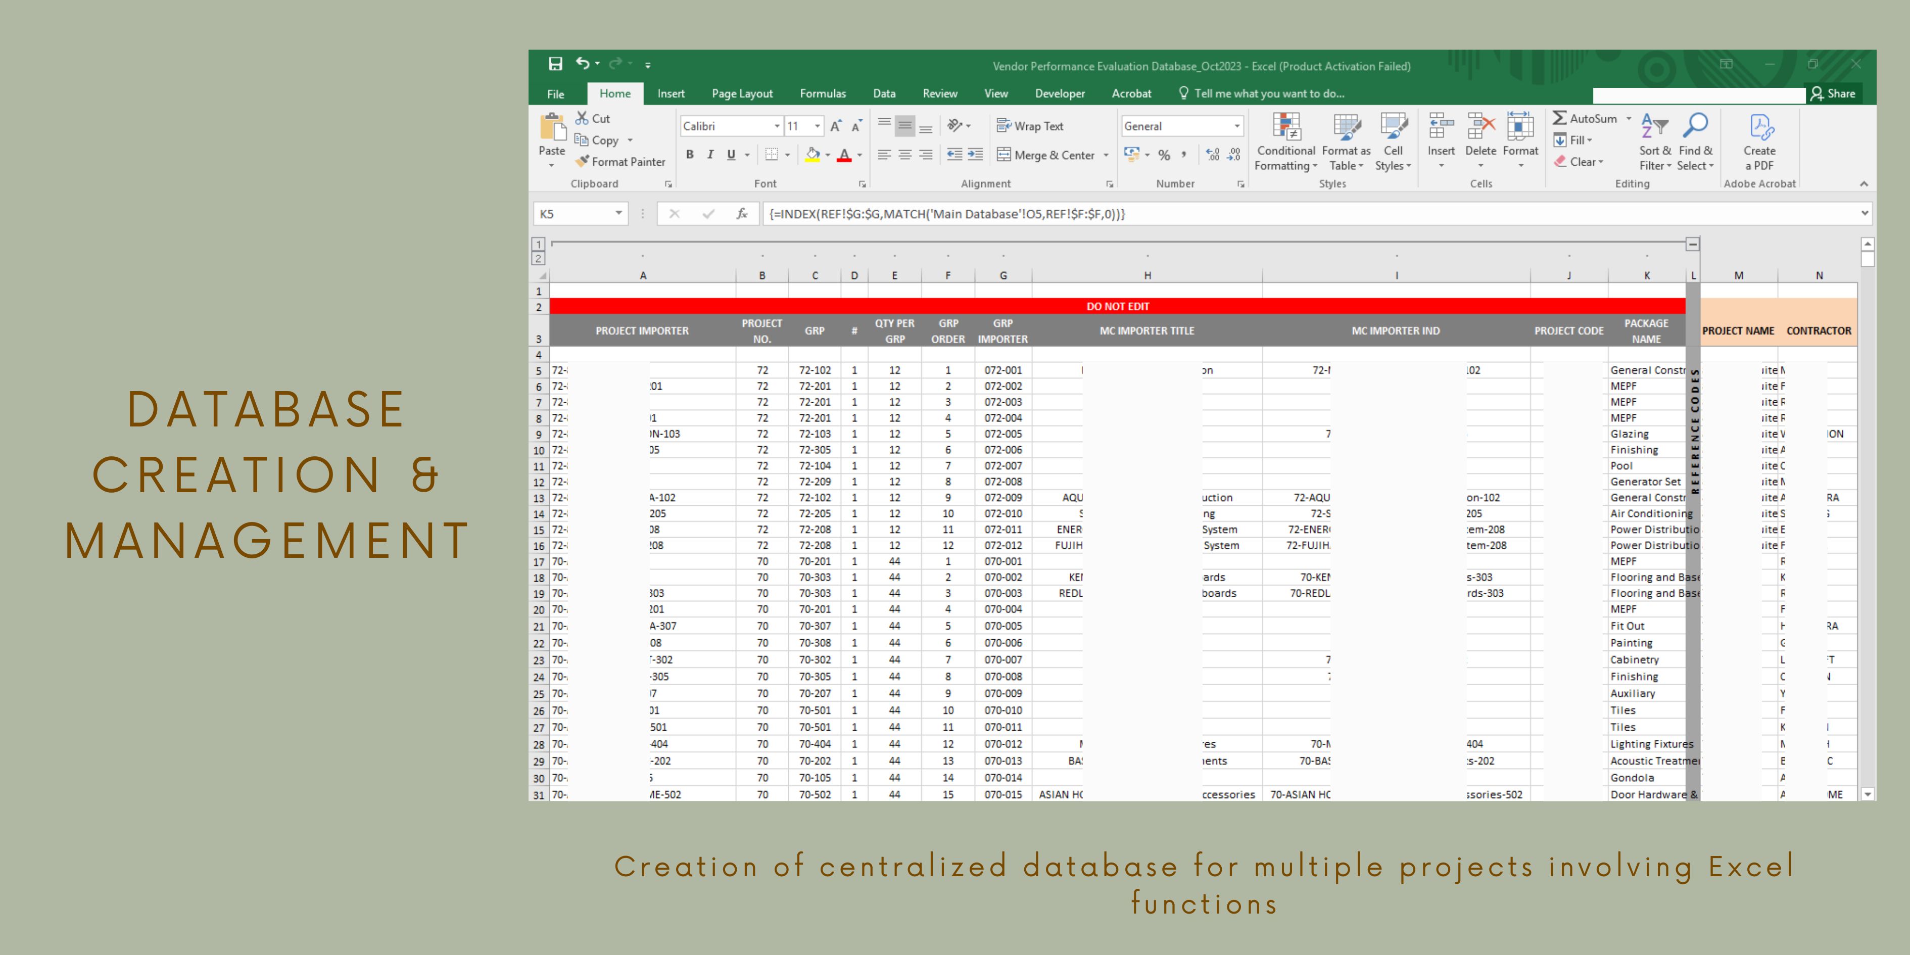
Task: Increase decimal places icon
Action: [x=1213, y=154]
